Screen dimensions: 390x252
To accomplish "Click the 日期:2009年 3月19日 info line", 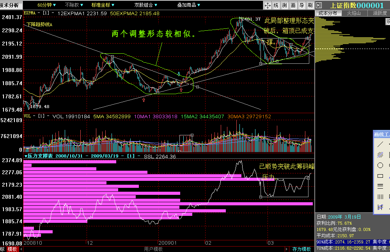I will click(x=339, y=217).
